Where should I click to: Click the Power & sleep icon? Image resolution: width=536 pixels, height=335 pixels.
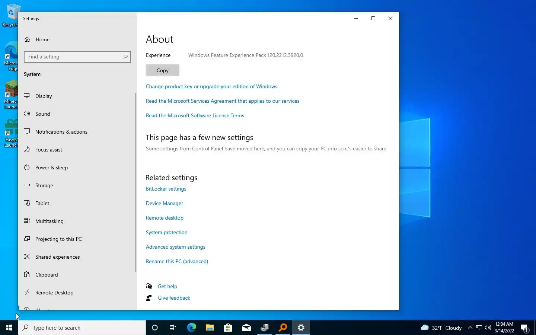[x=27, y=167]
